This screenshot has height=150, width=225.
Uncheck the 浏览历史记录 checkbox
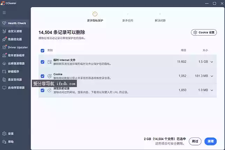click(x=43, y=90)
